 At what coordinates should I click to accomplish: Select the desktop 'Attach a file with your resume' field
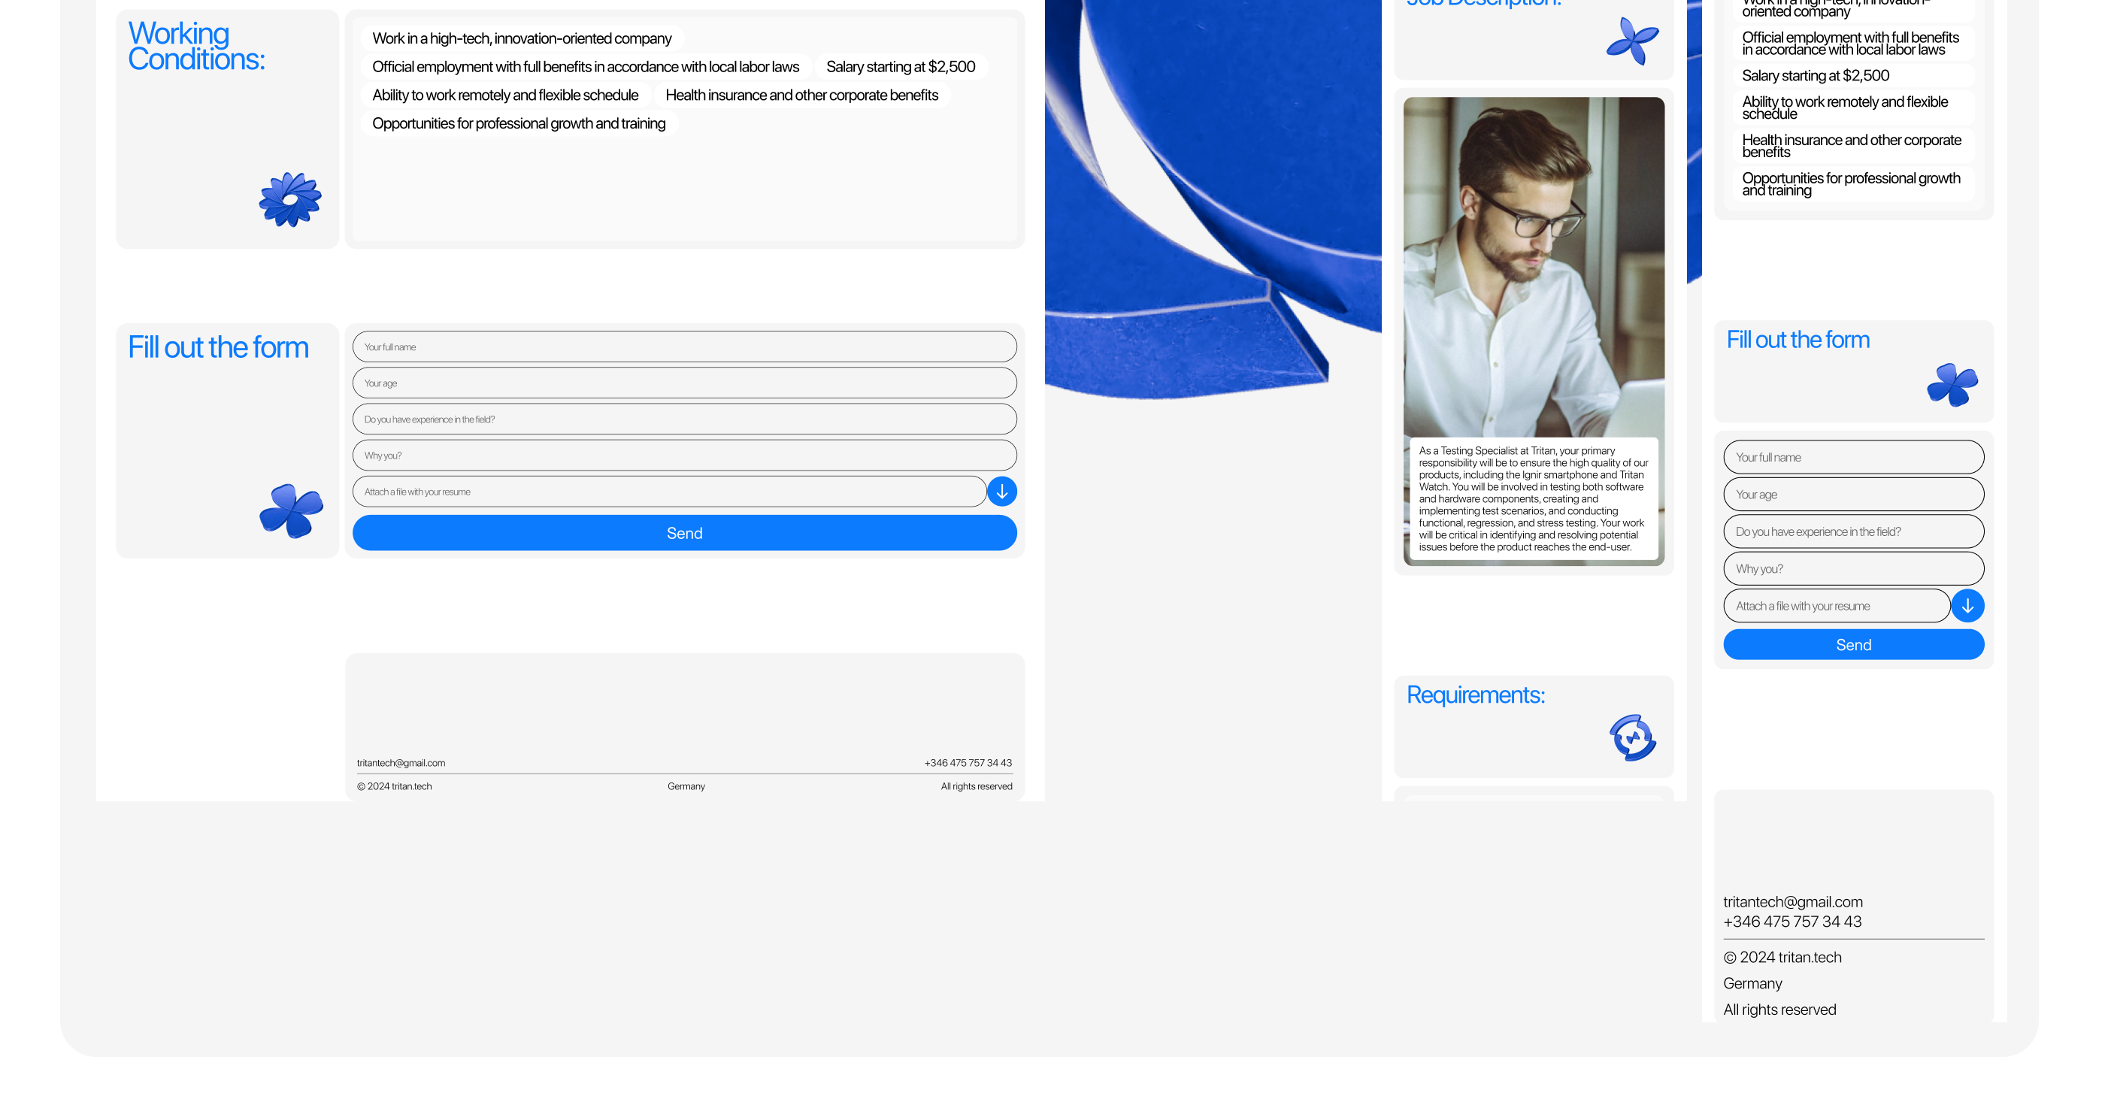pos(668,492)
